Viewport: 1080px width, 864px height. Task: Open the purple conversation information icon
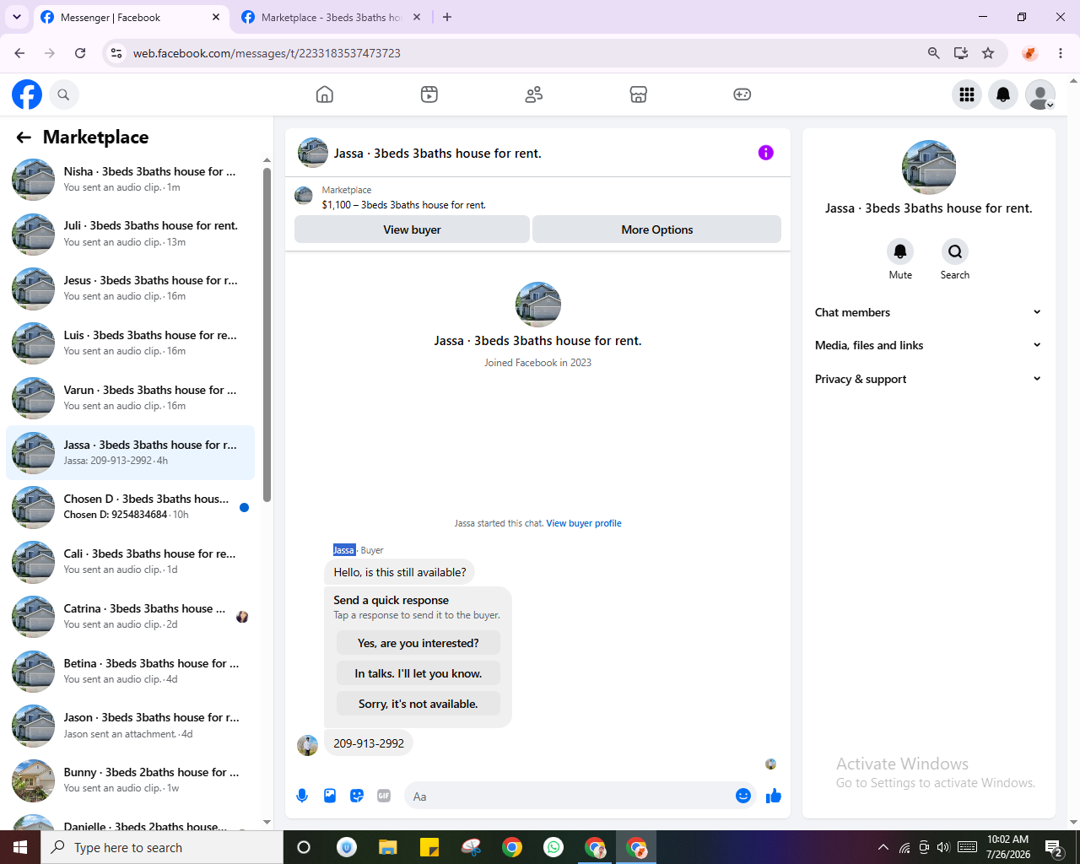point(766,153)
